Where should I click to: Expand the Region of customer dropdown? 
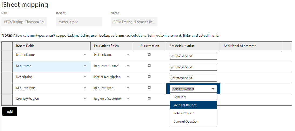[x=128, y=99]
